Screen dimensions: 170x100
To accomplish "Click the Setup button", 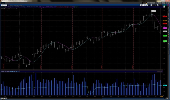I will 163,3.
